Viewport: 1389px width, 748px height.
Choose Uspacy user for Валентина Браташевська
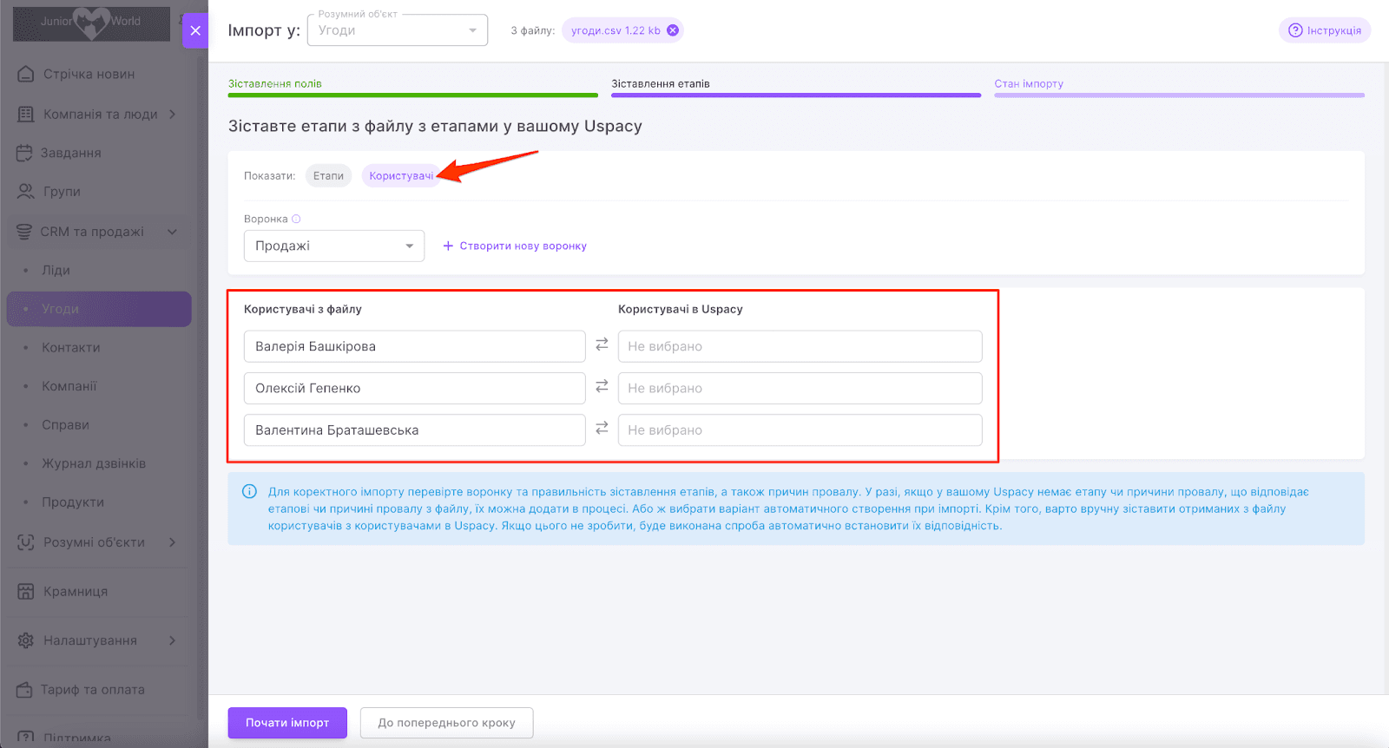(800, 430)
